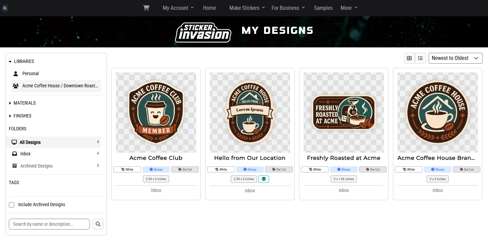Select the Freshly Roasted at Acme thumbnail

pos(344,112)
